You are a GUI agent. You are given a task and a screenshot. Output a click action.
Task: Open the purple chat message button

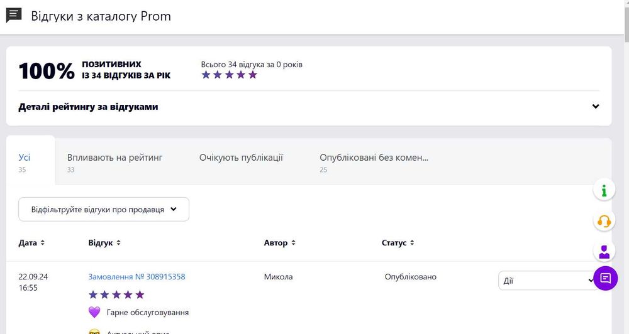(605, 278)
